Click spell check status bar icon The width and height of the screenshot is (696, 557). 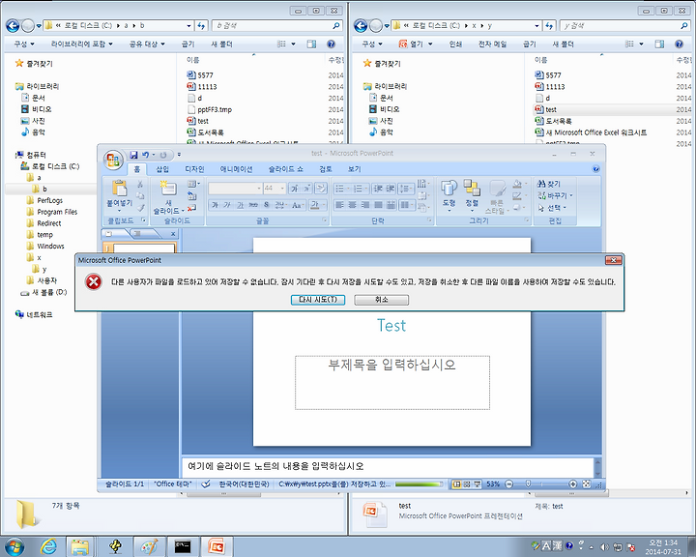206,484
